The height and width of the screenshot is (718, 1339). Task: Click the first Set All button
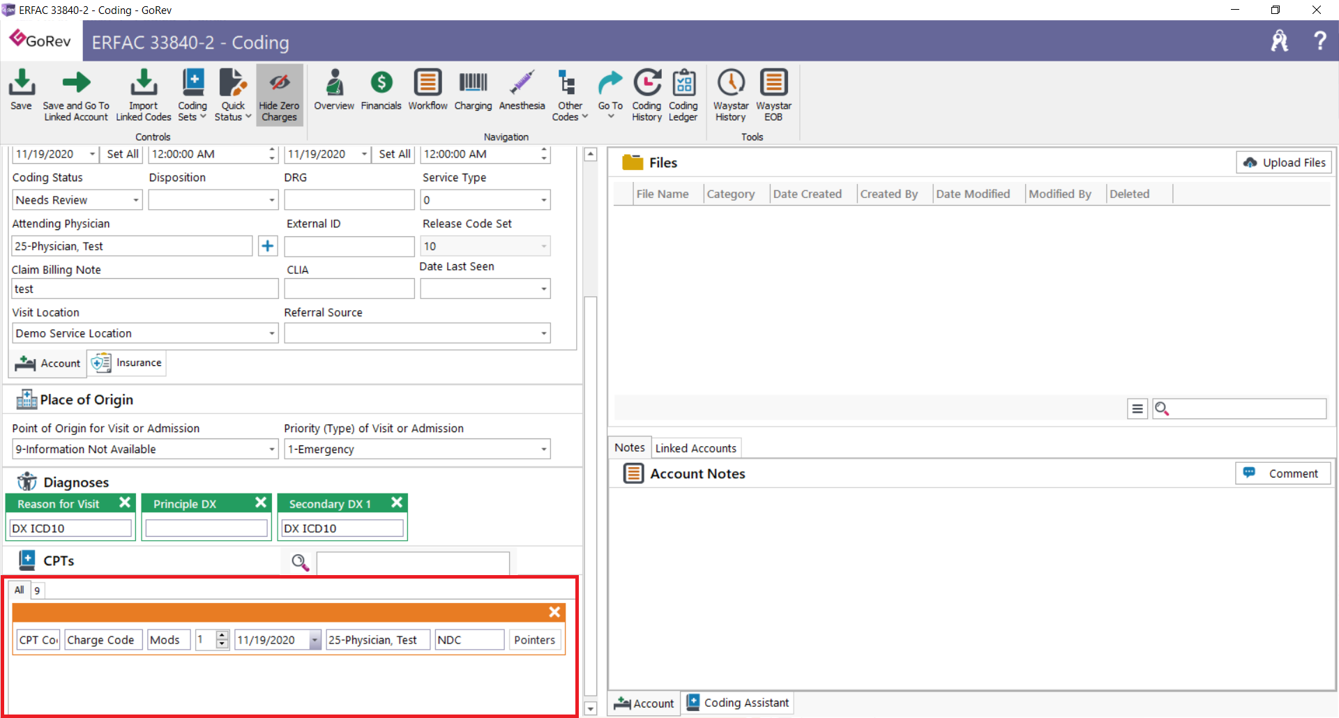(x=123, y=154)
